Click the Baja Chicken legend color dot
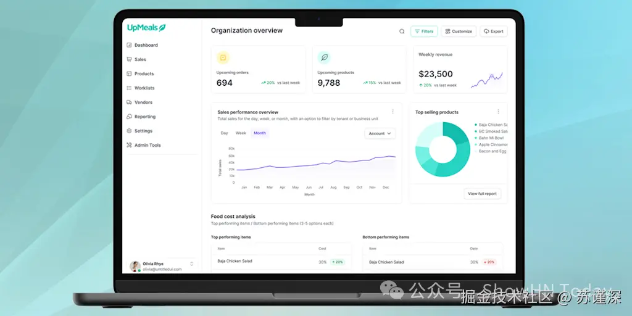The width and height of the screenshot is (632, 316). point(476,125)
